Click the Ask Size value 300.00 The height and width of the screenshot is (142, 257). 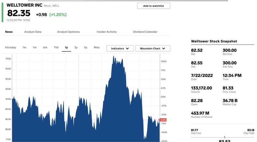(x=230, y=63)
